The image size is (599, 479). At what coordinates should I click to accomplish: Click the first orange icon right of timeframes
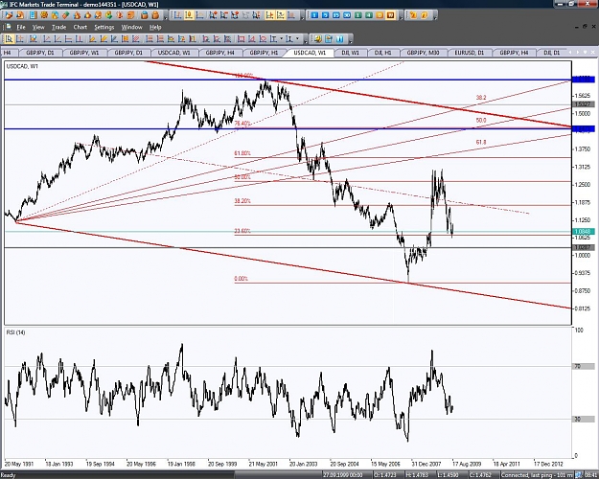tap(413, 15)
